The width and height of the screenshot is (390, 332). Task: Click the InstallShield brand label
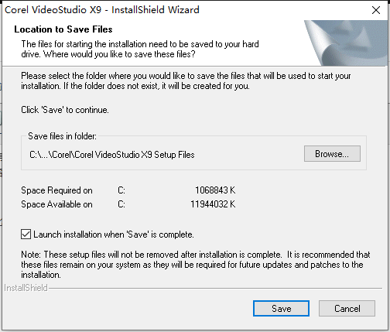pyautogui.click(x=26, y=288)
